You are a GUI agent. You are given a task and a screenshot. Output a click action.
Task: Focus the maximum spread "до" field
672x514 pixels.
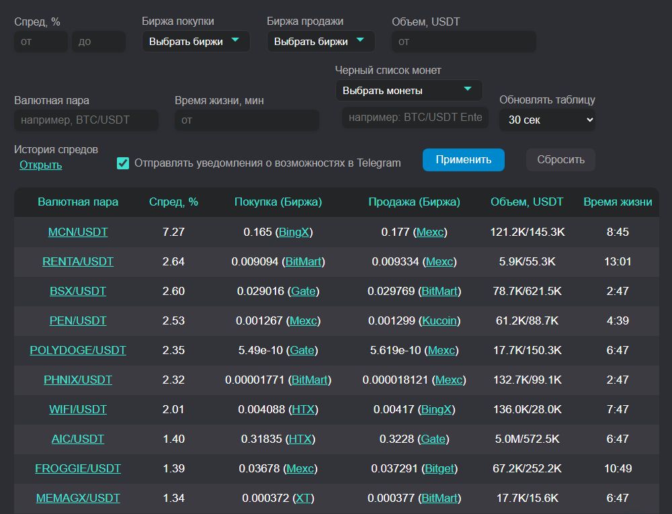tap(98, 42)
